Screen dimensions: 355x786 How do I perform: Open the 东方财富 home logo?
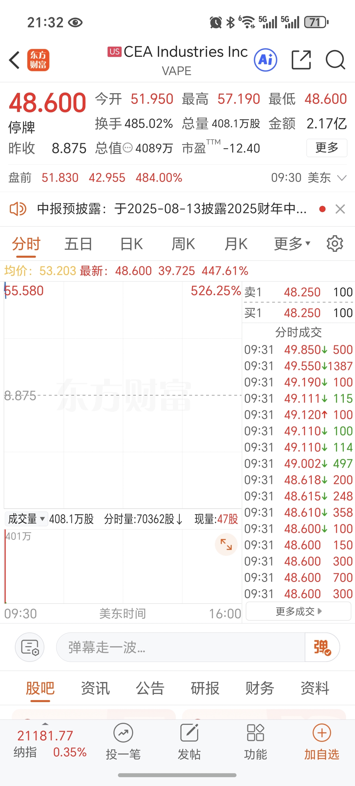[x=38, y=60]
